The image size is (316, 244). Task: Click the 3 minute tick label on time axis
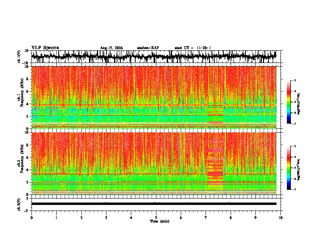click(x=106, y=218)
